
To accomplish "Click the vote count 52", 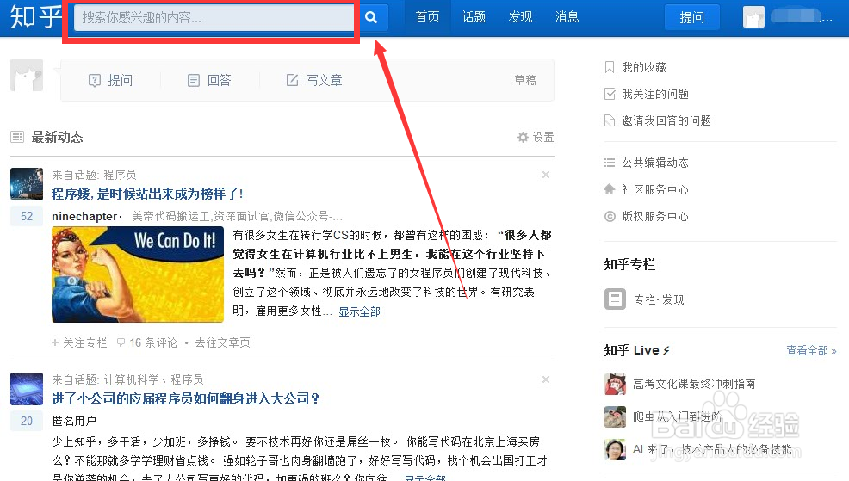I will tap(27, 217).
